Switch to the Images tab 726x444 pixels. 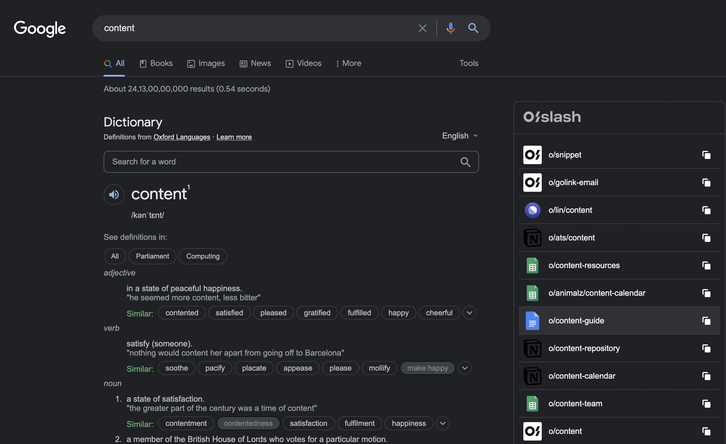(206, 63)
